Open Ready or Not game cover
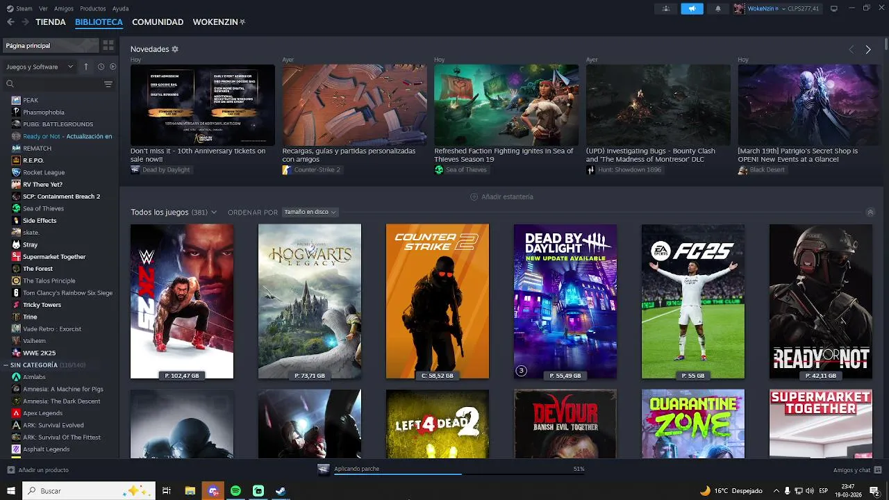Image resolution: width=889 pixels, height=500 pixels. point(821,301)
